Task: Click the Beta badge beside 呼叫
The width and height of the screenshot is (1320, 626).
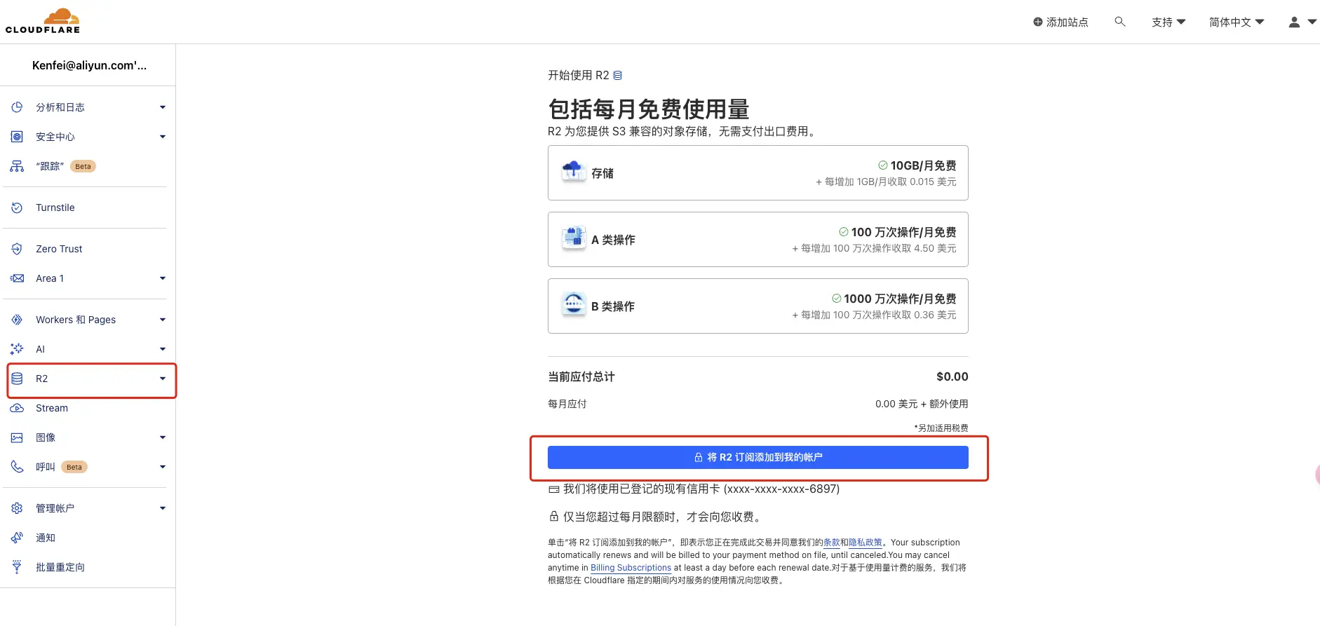Action: 74,467
